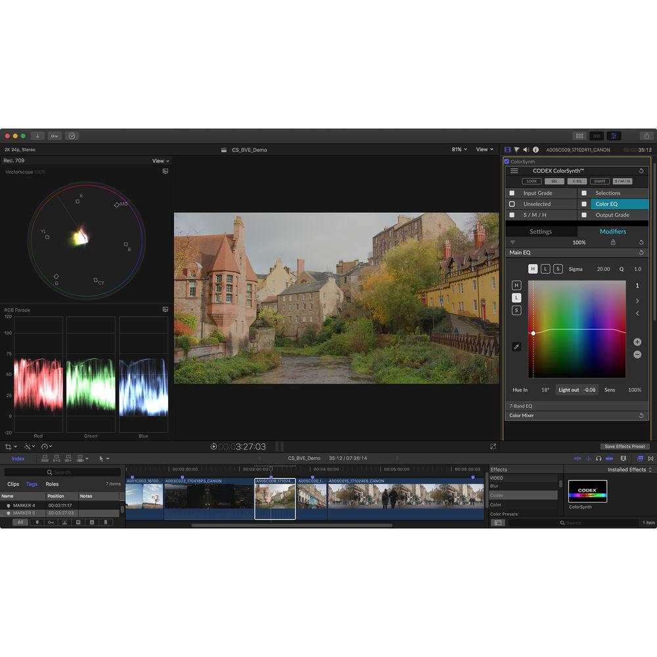Click the keyword collection key icon
Screen dimensions: 657x657
[55, 136]
